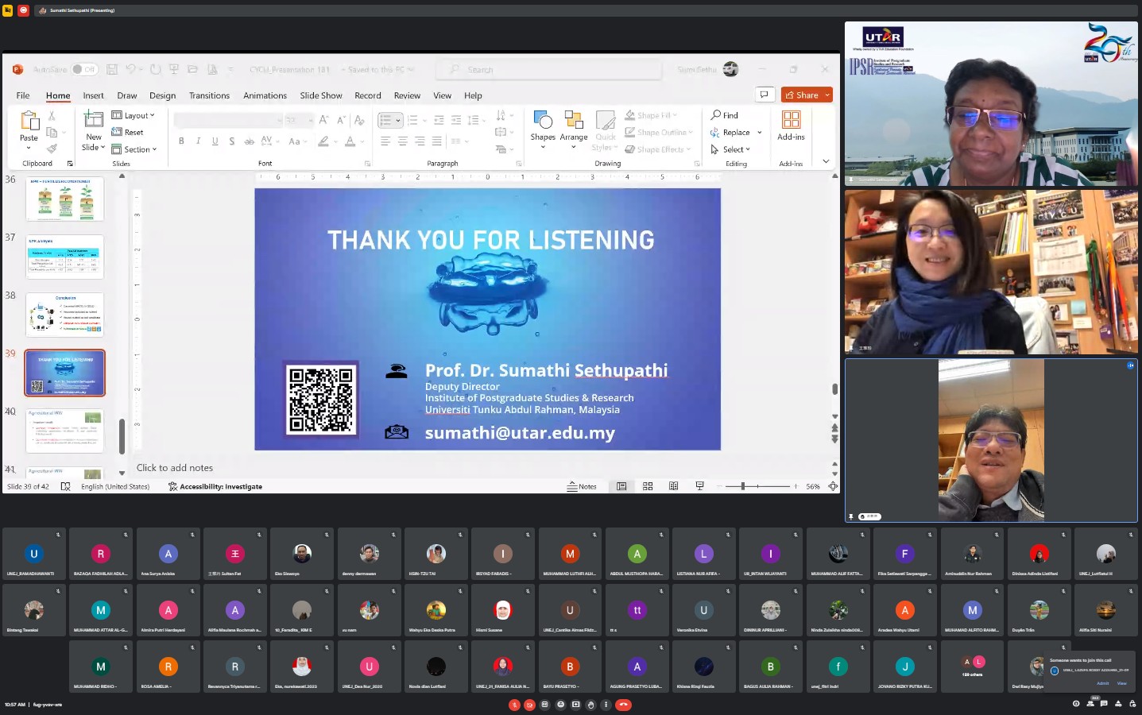Click Accessibility: Investigate in status bar
Image resolution: width=1142 pixels, height=715 pixels.
[215, 486]
